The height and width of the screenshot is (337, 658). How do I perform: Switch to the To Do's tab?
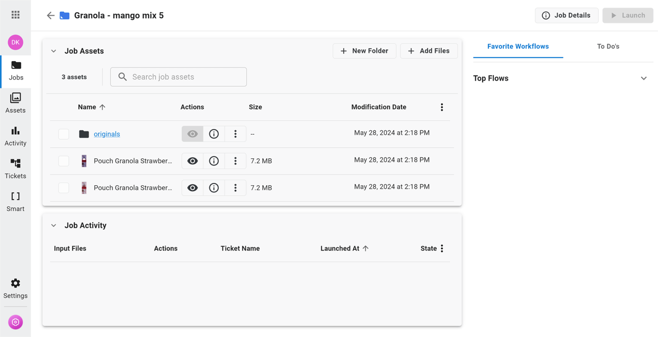pyautogui.click(x=608, y=46)
